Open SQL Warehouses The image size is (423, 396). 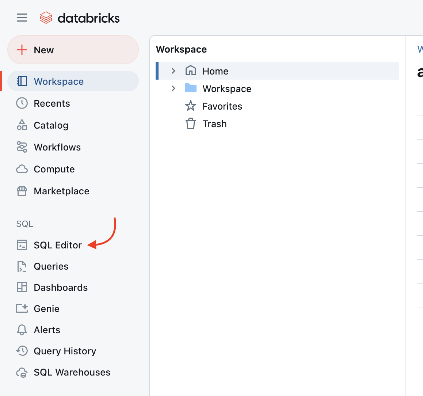tap(72, 372)
